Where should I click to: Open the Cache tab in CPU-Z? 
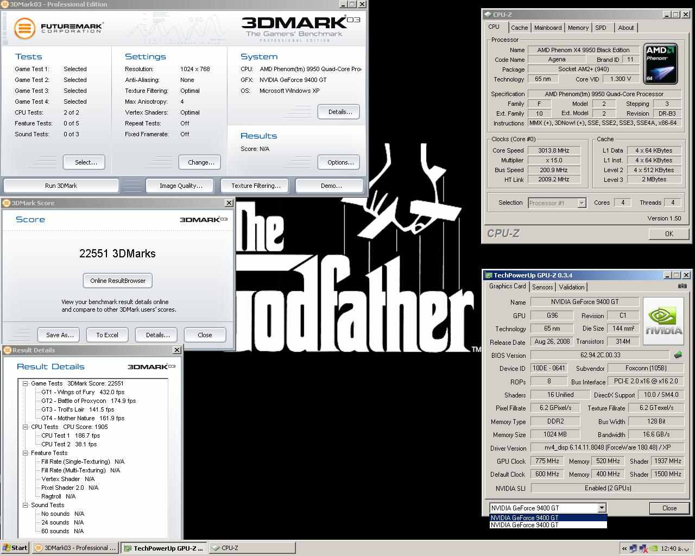tap(519, 28)
